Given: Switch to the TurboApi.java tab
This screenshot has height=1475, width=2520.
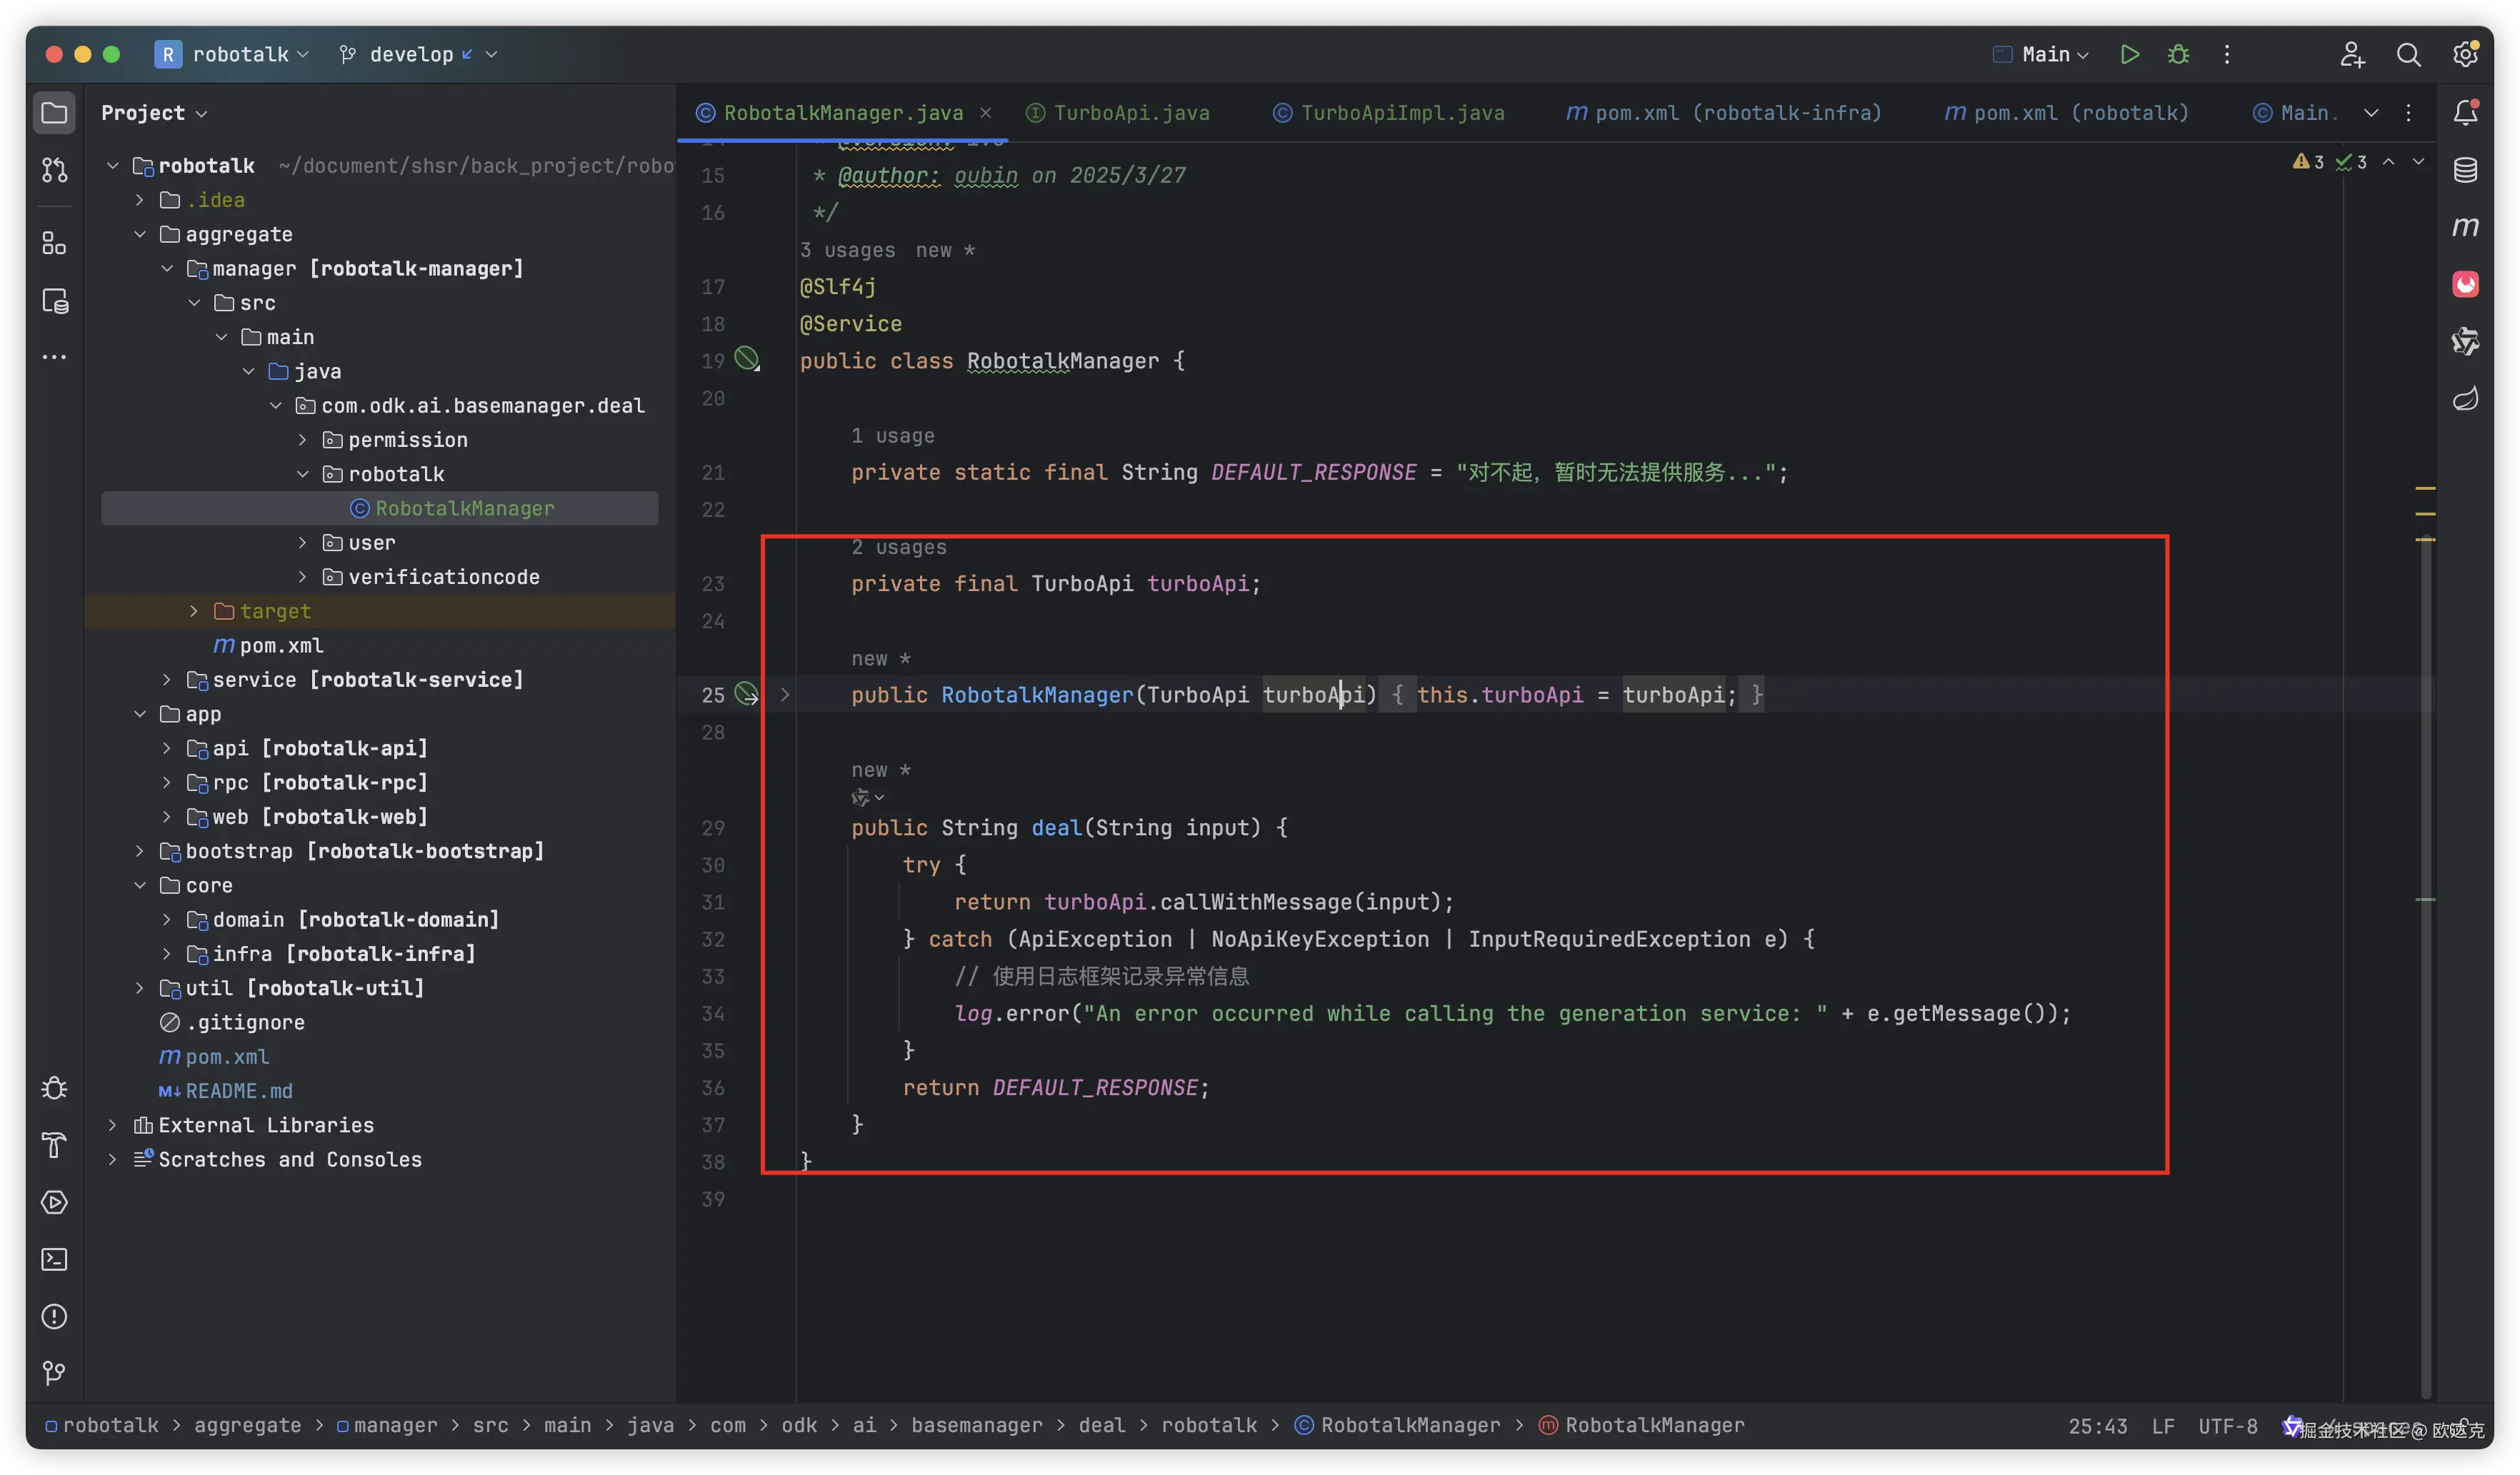Looking at the screenshot, I should click(1130, 113).
